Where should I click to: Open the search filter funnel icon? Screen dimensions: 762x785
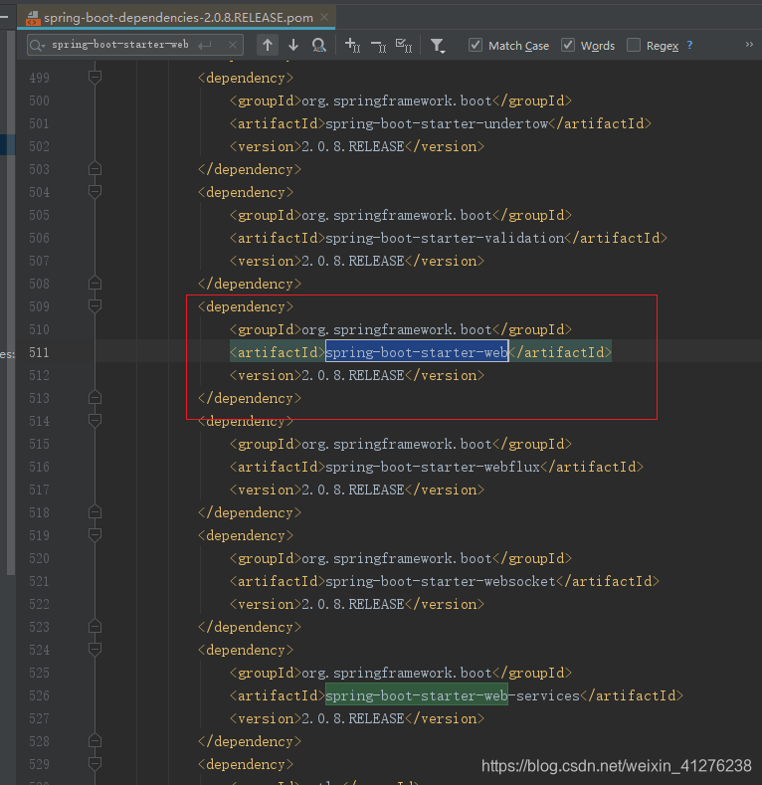click(438, 46)
